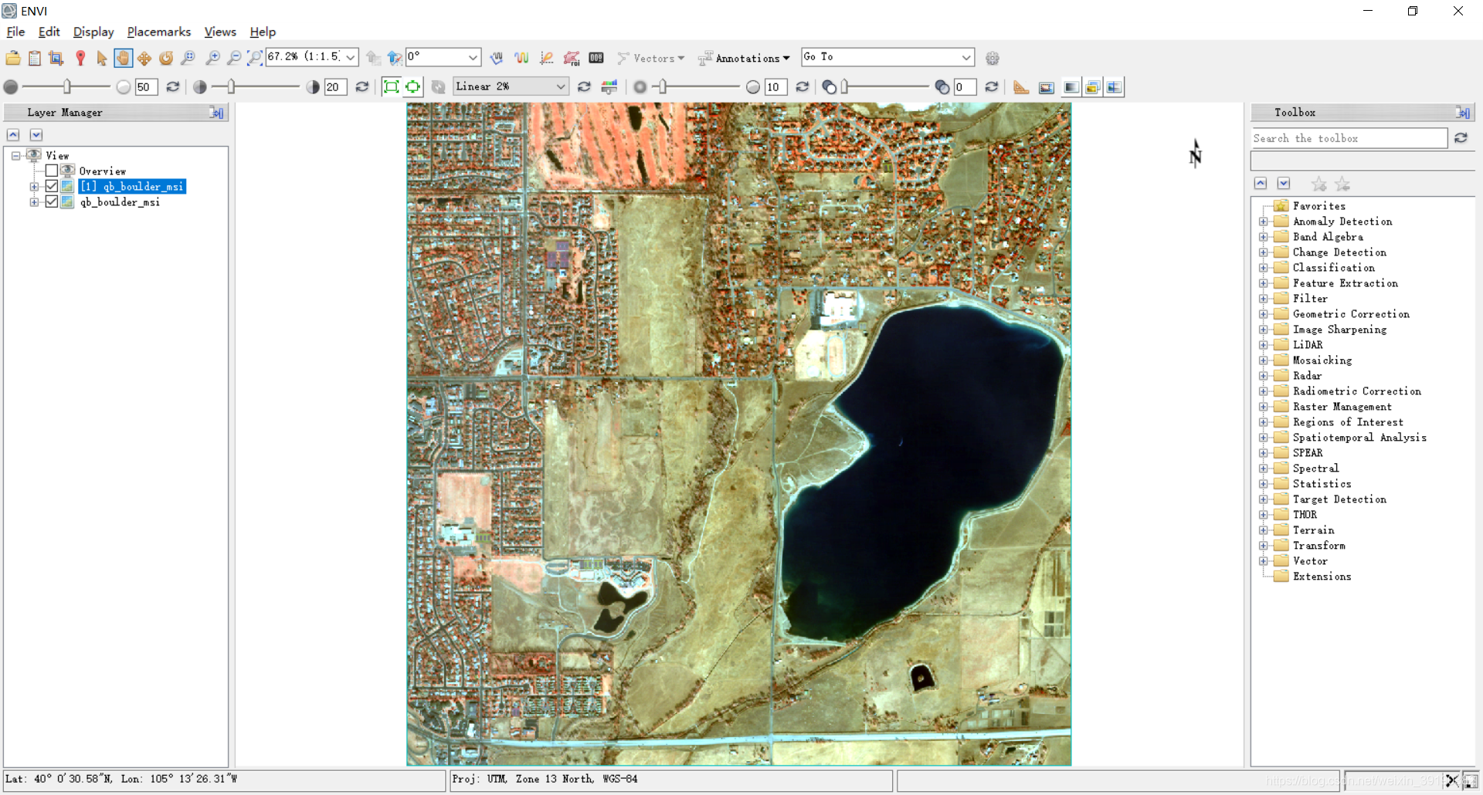The height and width of the screenshot is (795, 1483).
Task: Detach the Toolbox panel
Action: coord(1463,113)
